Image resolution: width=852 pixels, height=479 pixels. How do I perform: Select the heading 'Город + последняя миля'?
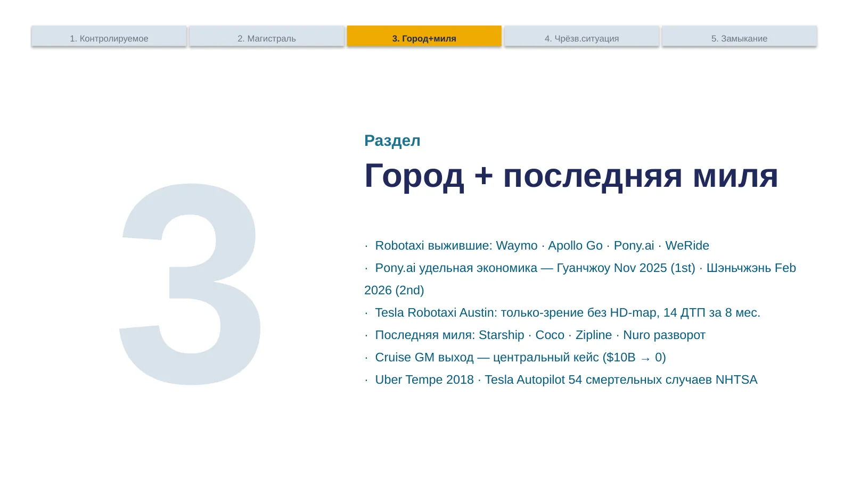571,176
